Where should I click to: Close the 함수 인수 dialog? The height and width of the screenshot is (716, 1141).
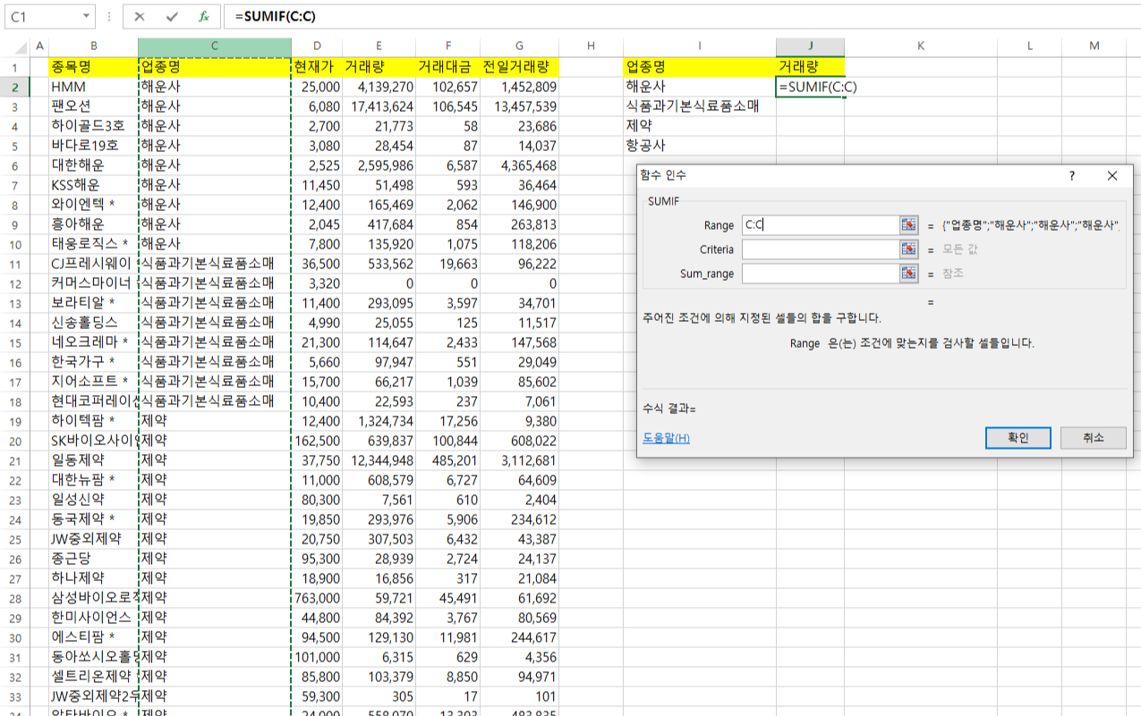point(1112,176)
